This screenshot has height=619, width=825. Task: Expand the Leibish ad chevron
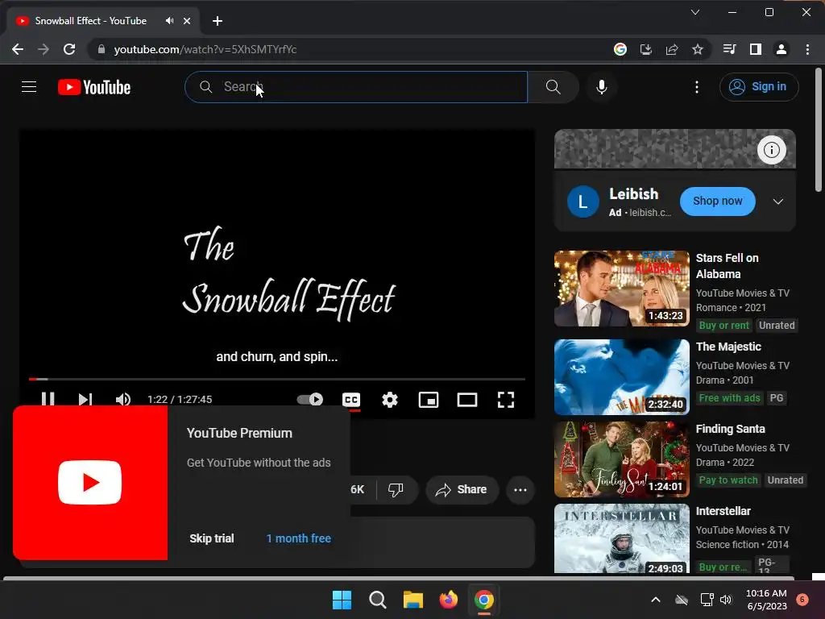tap(777, 201)
